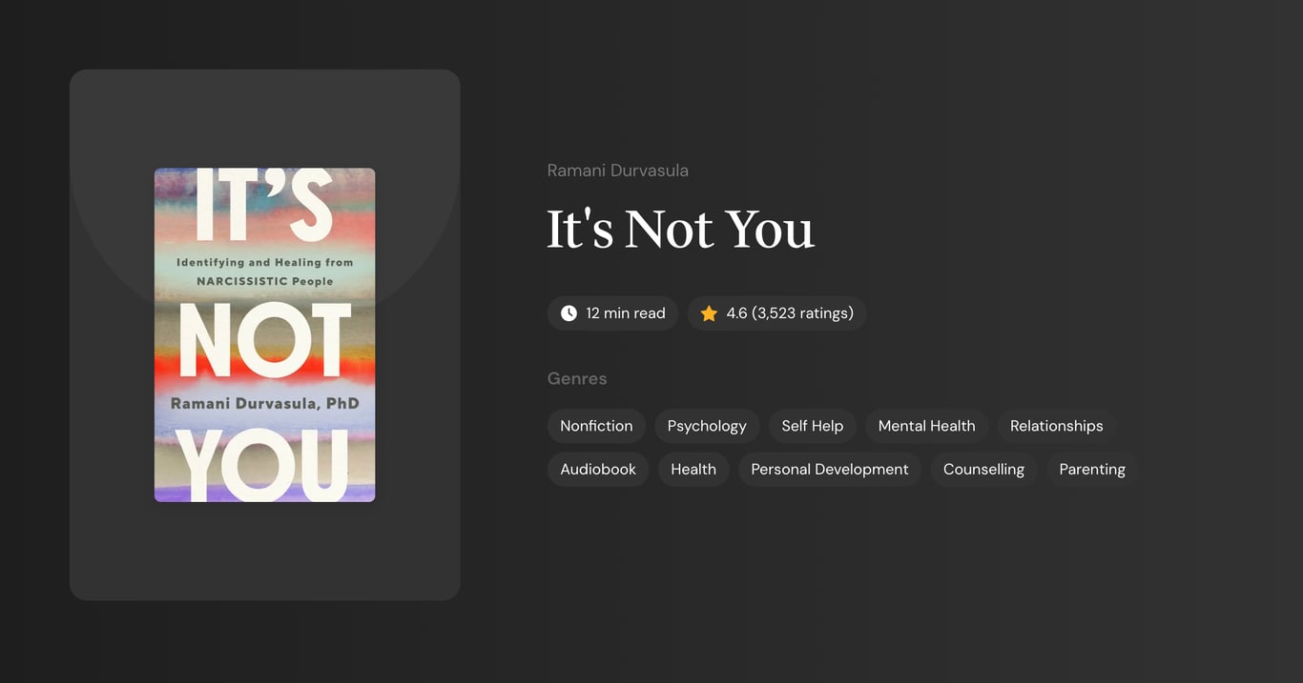Viewport: 1303px width, 683px height.
Task: Open the Self Help genre
Action: click(812, 426)
